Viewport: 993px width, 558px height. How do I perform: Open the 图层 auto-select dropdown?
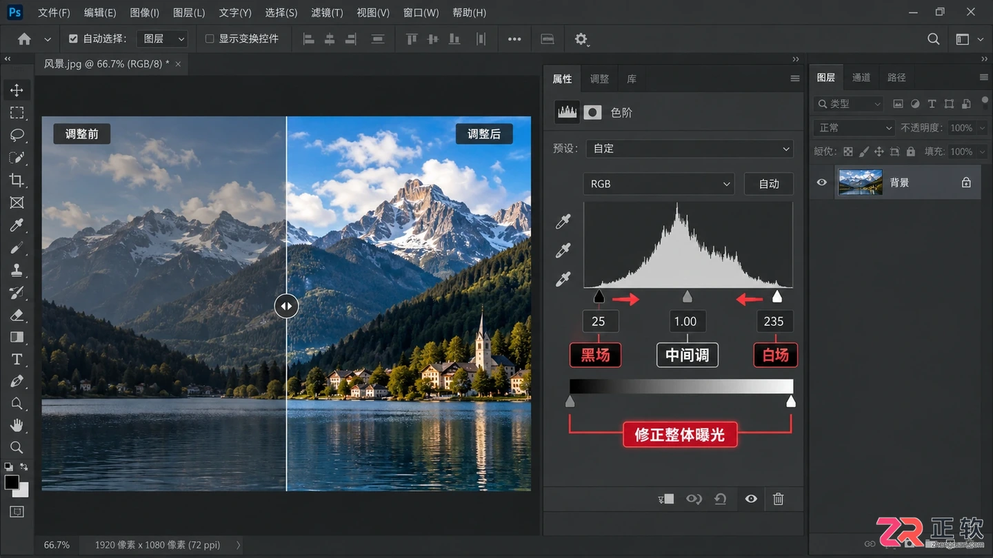[162, 39]
